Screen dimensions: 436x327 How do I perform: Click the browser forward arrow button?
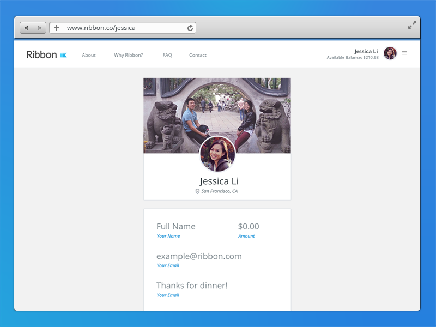39,28
